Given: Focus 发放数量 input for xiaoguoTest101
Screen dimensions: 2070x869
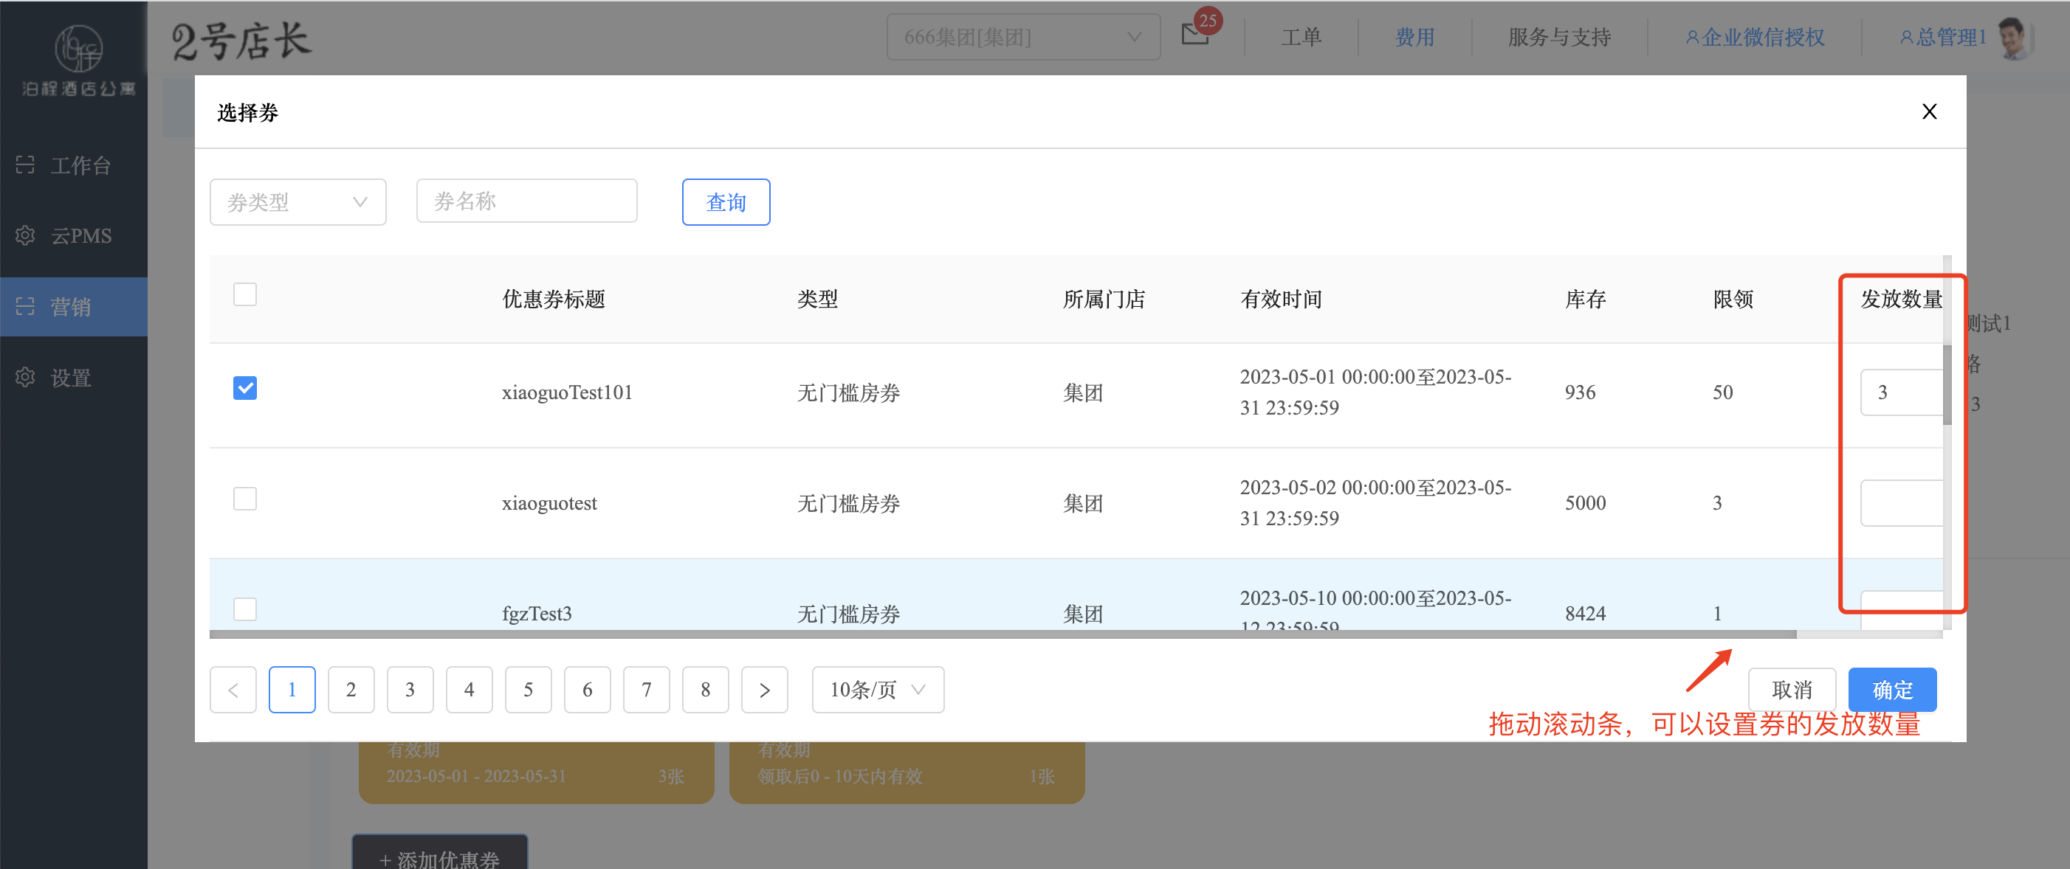Looking at the screenshot, I should coord(1901,392).
